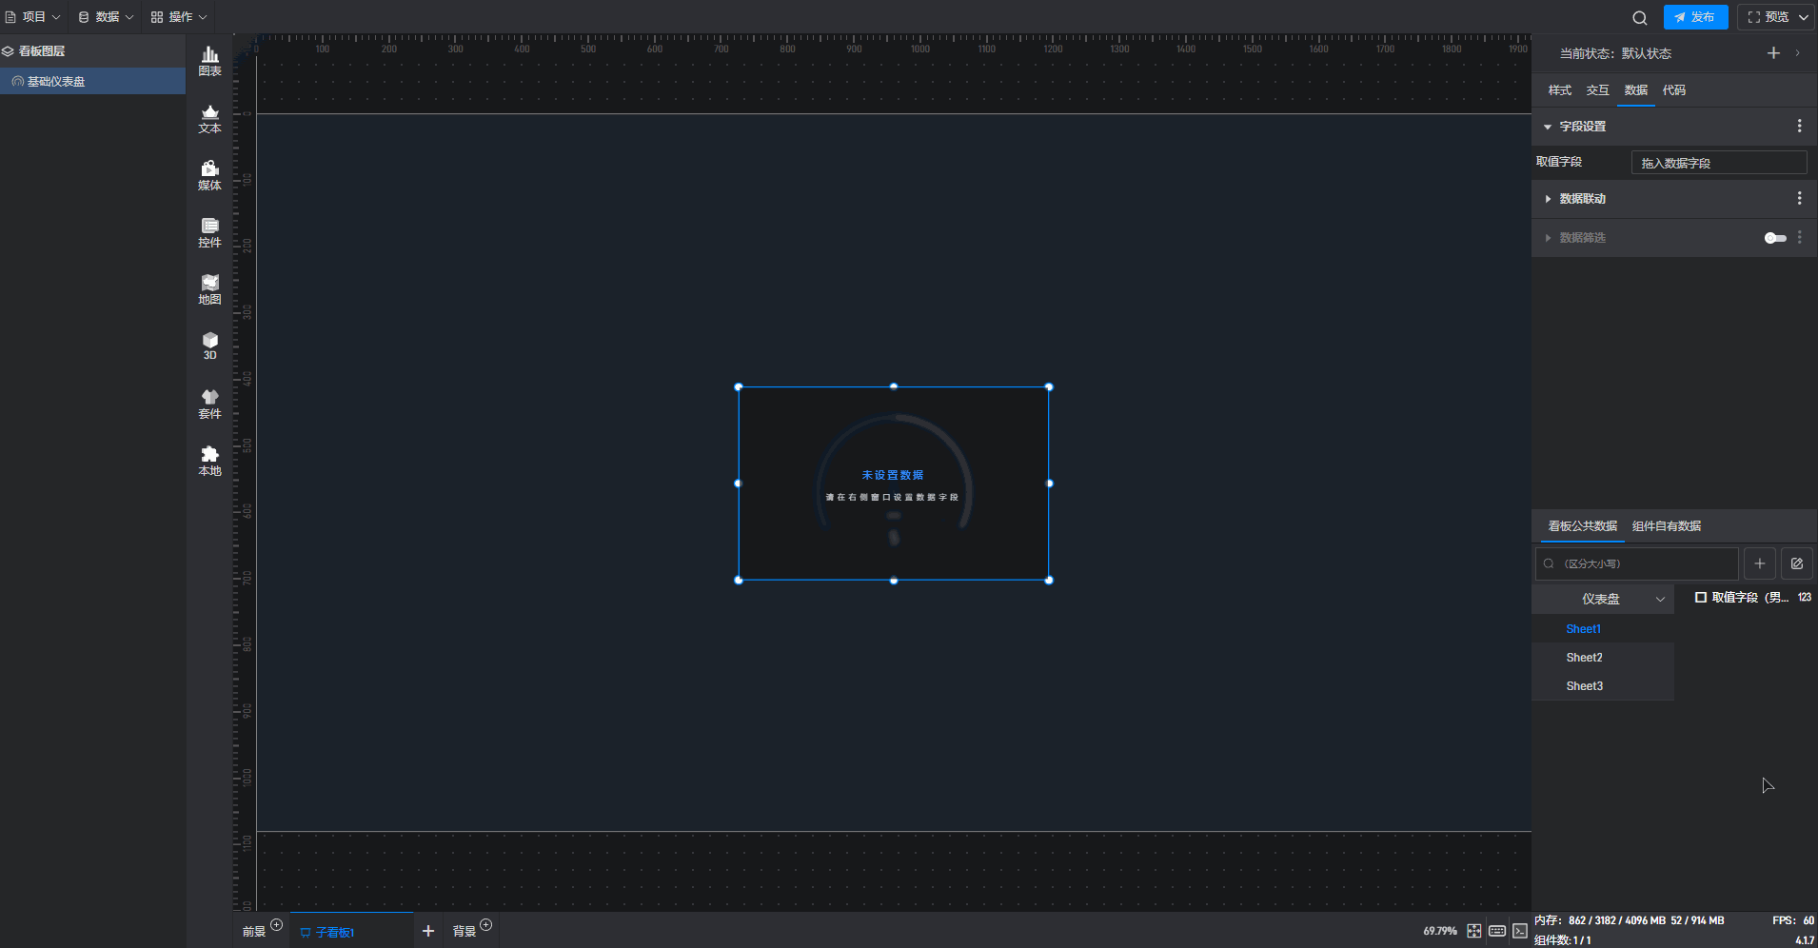Open the 文本 text components icon
This screenshot has width=1818, height=948.
tap(209, 118)
